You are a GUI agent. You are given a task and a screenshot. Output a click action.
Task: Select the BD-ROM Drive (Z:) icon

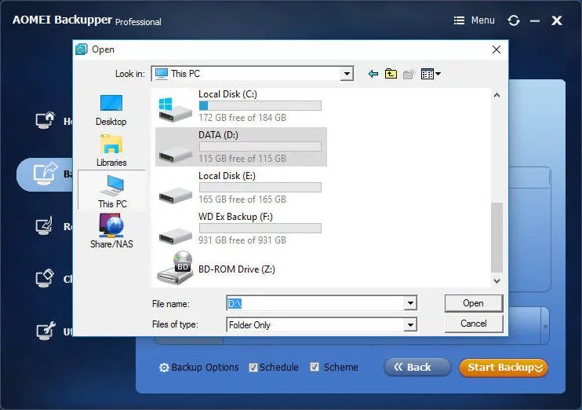pyautogui.click(x=175, y=269)
